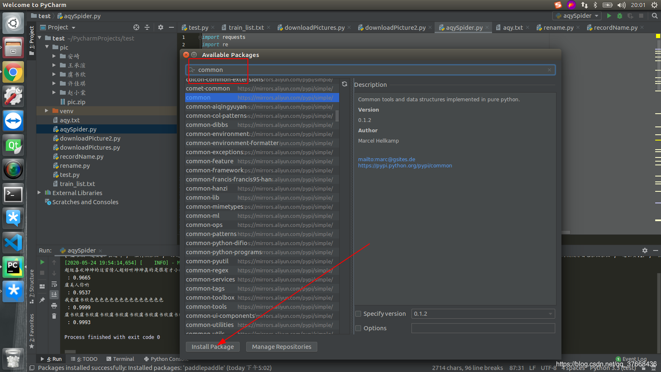Image resolution: width=661 pixels, height=372 pixels.
Task: Open the pypi.python.org common link
Action: [405, 165]
